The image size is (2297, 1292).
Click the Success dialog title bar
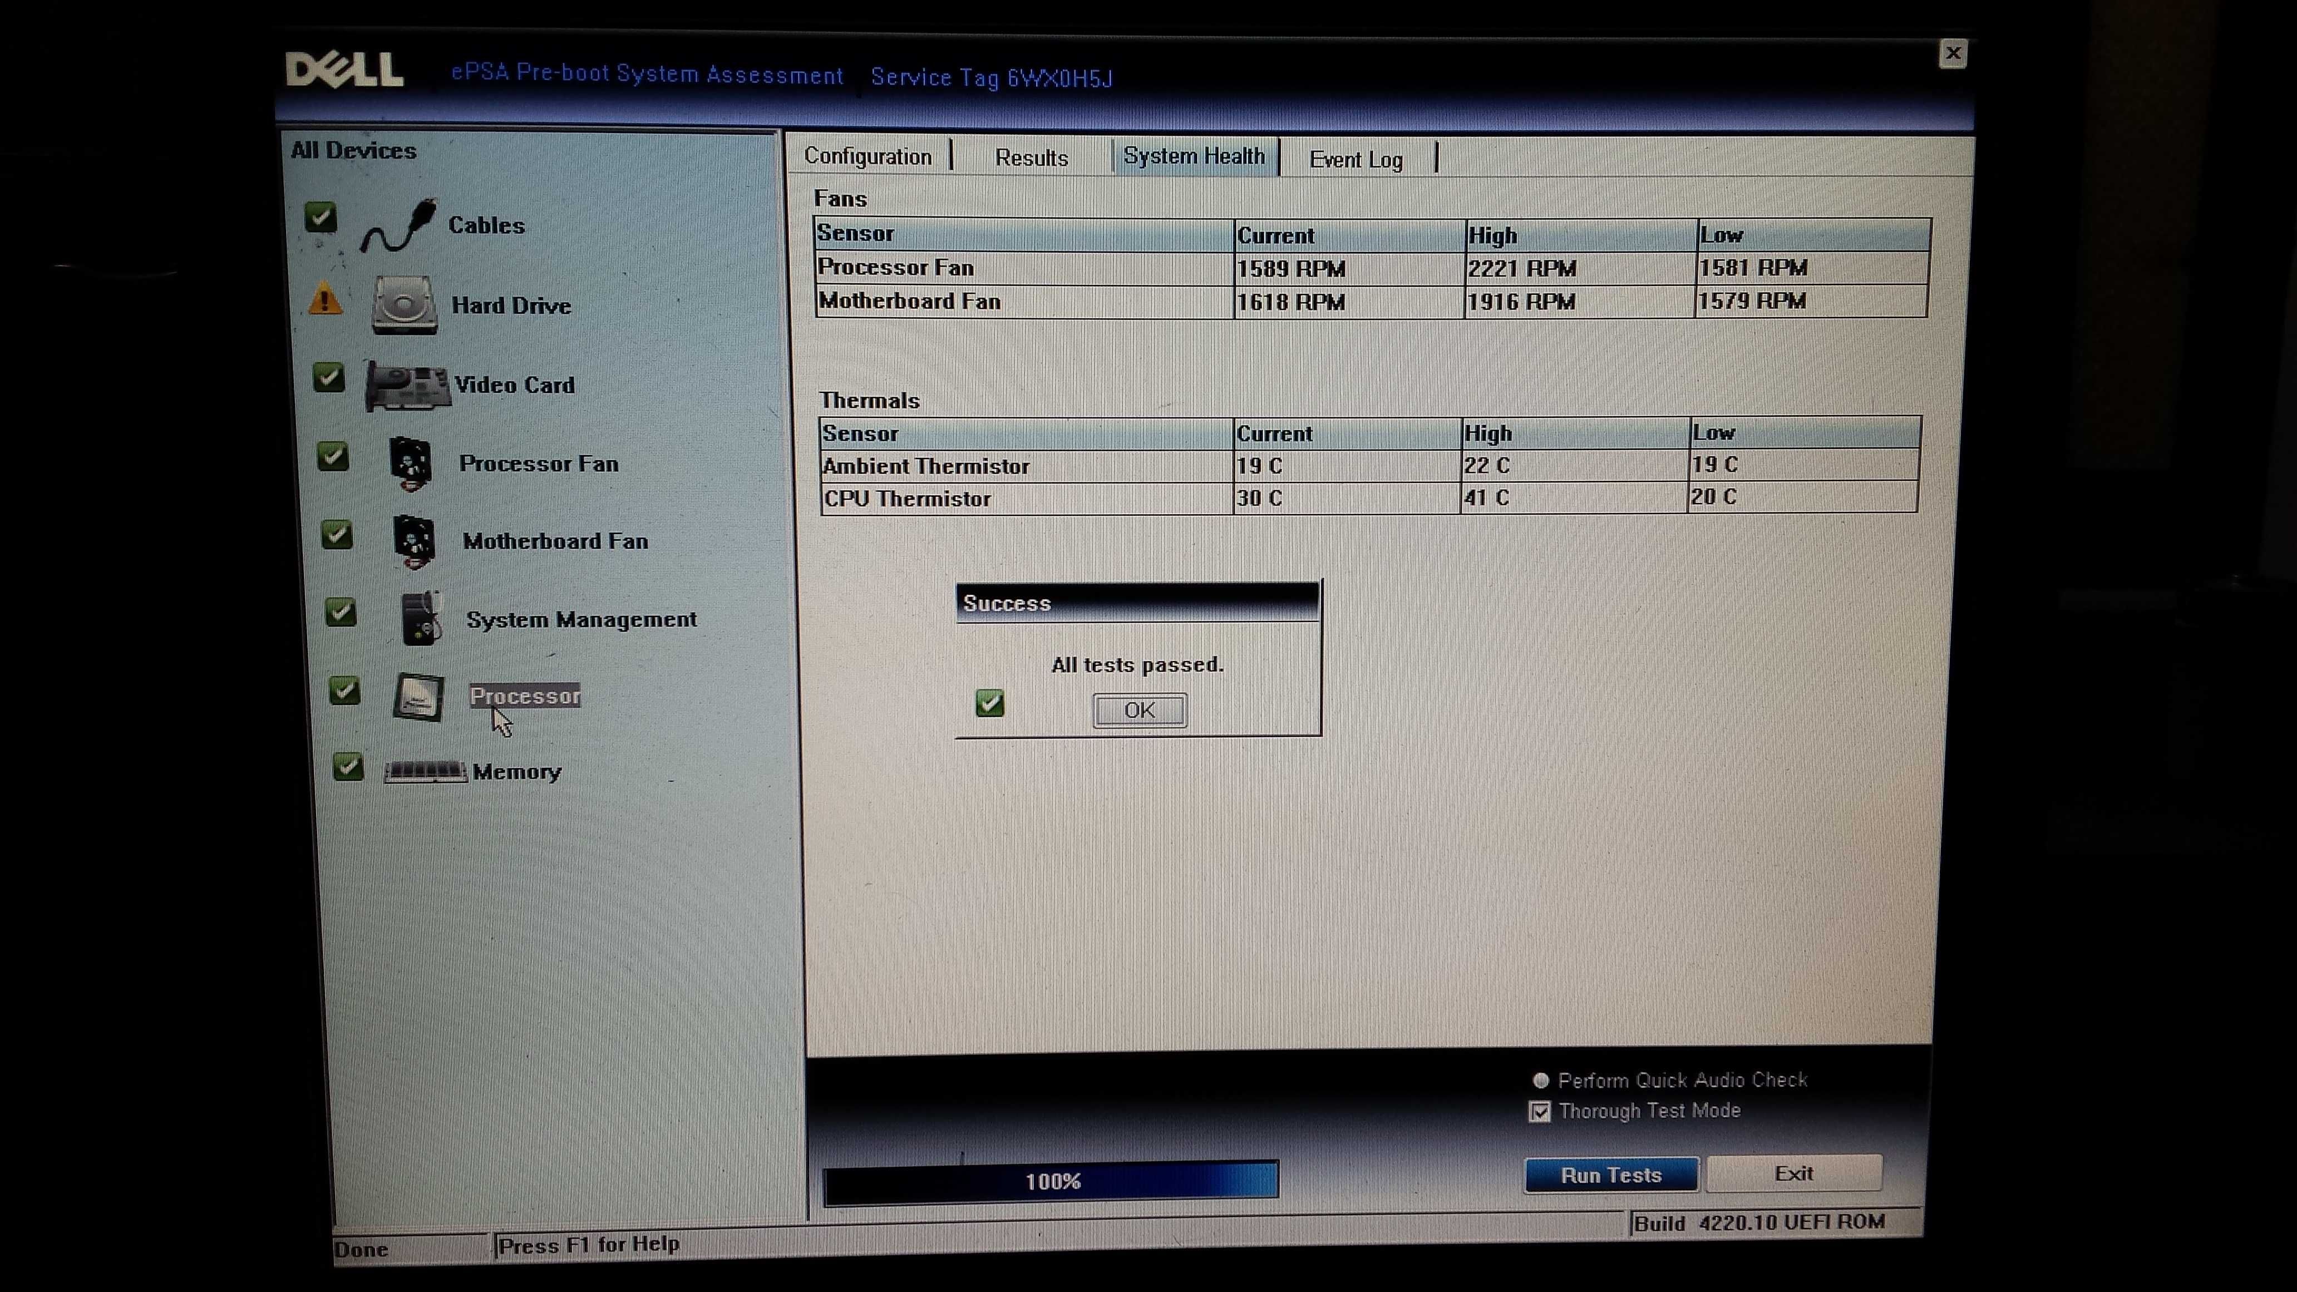click(1137, 603)
